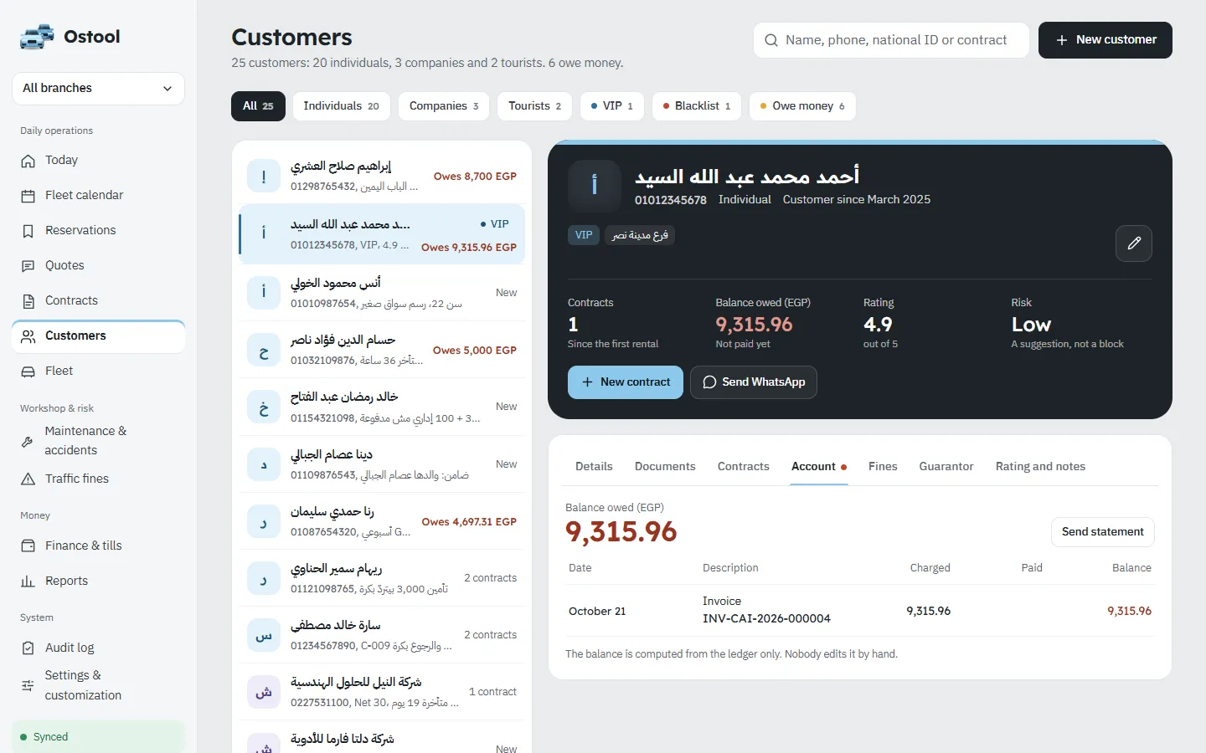
Task: Click the Quotes message icon
Action: pyautogui.click(x=28, y=266)
